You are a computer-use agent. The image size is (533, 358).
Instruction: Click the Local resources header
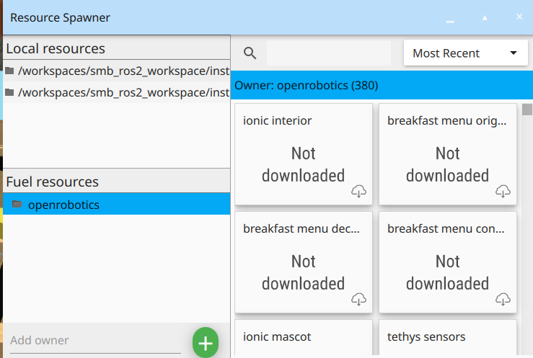click(x=117, y=48)
